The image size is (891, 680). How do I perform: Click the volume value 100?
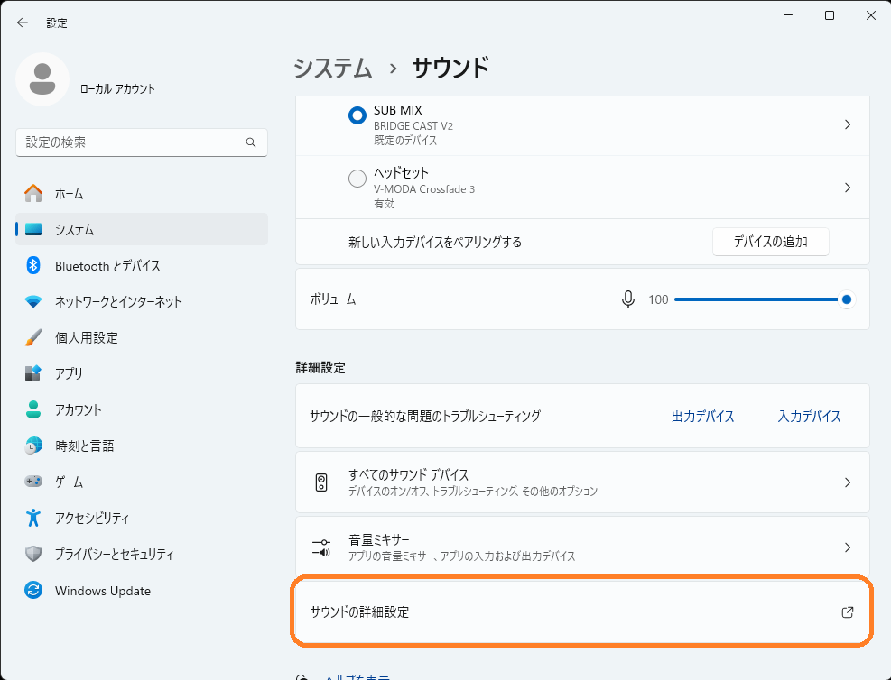[658, 299]
